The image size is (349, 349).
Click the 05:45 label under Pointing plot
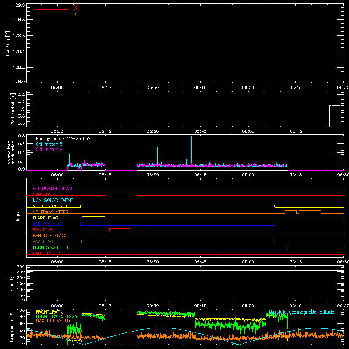[x=200, y=88]
